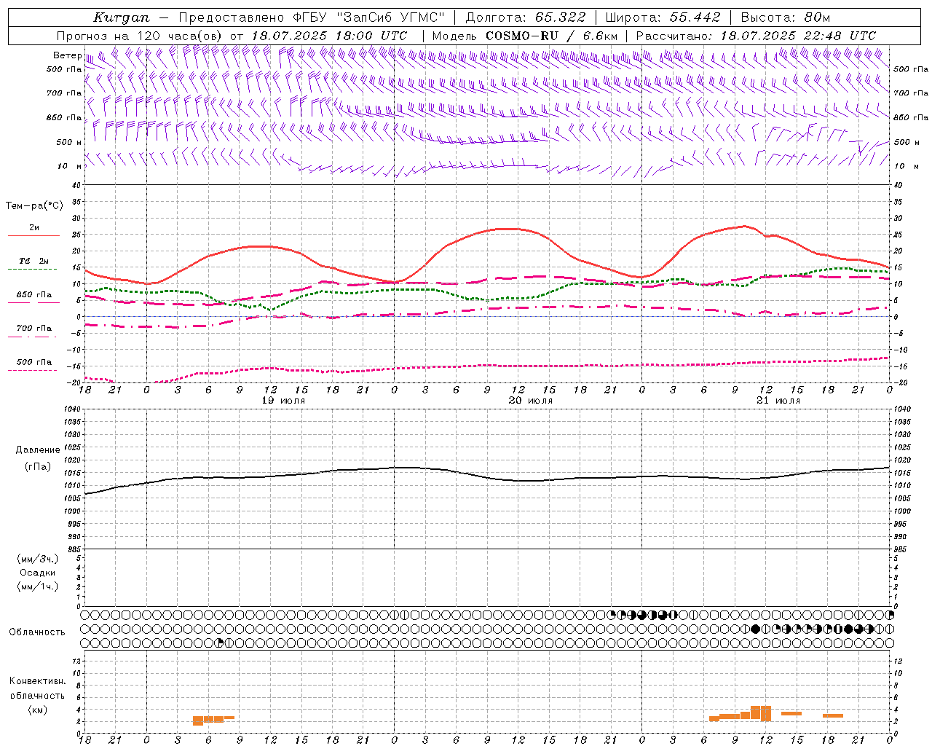Click the 10 м wind level label at left
Viewport: 932px width, 746px height.
tap(70, 166)
